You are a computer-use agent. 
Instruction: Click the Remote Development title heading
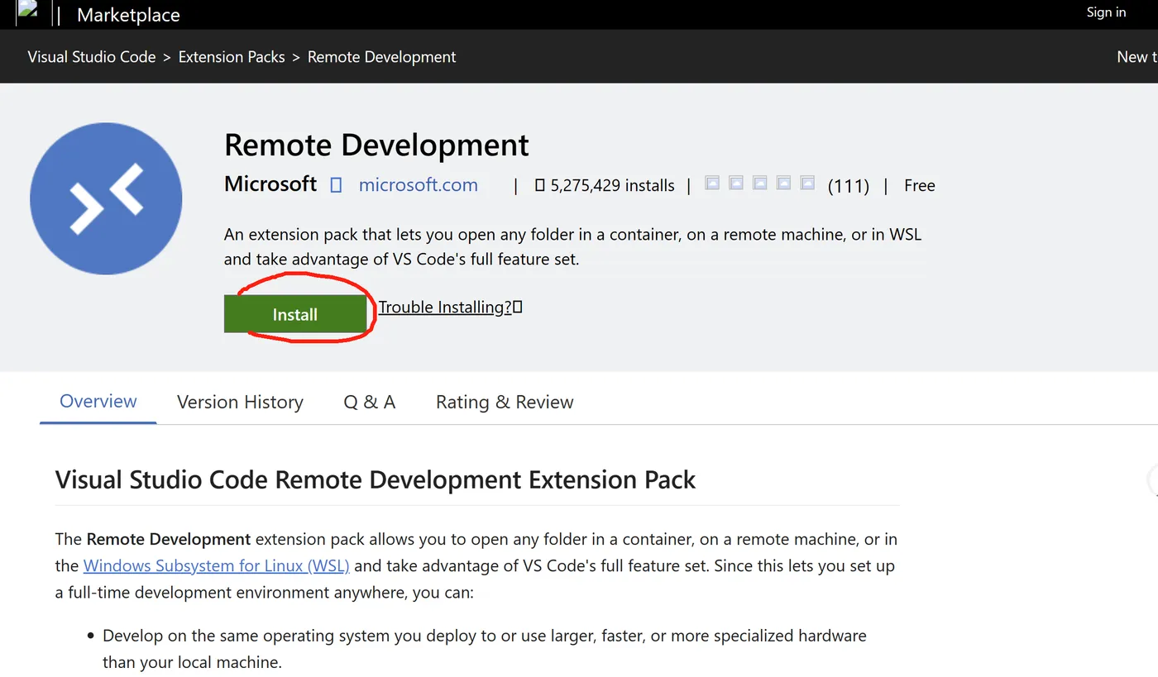pos(376,145)
